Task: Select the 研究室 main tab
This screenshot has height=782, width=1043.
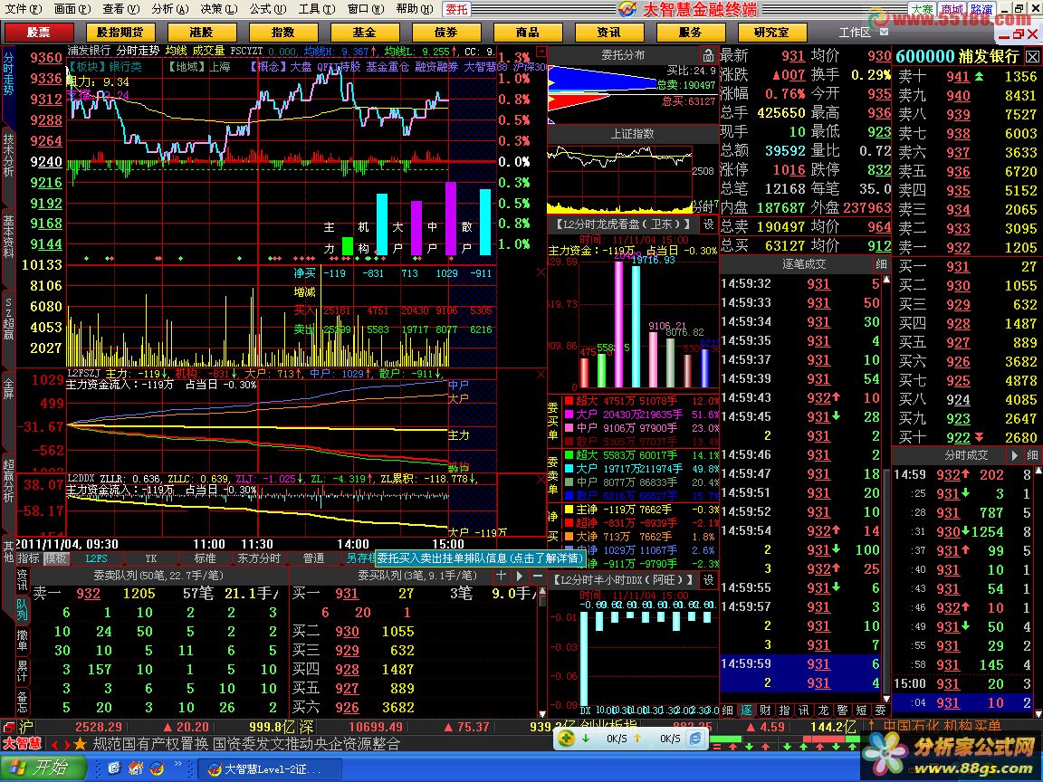Action: (771, 32)
